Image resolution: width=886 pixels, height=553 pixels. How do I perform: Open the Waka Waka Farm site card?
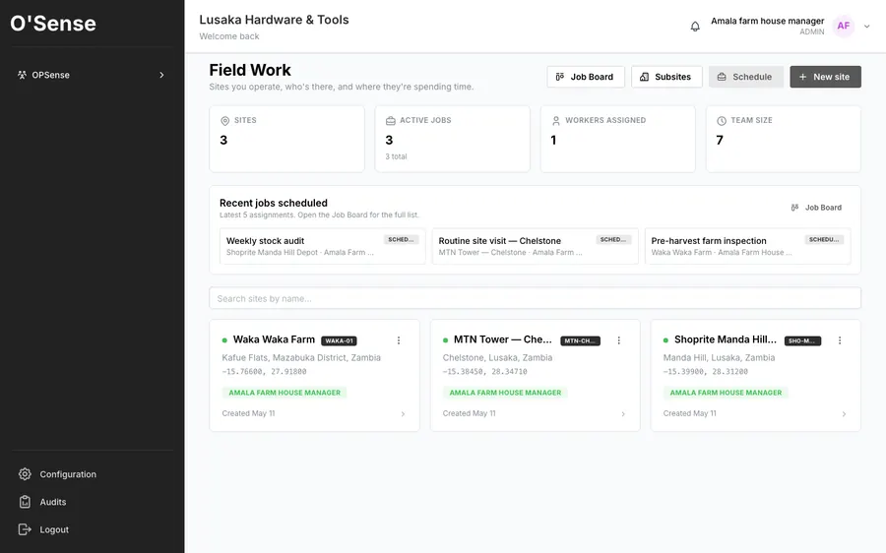click(x=314, y=376)
